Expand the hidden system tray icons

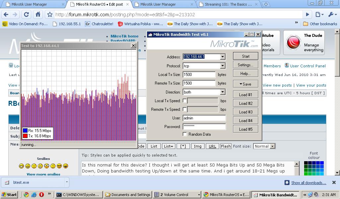pos(305,195)
